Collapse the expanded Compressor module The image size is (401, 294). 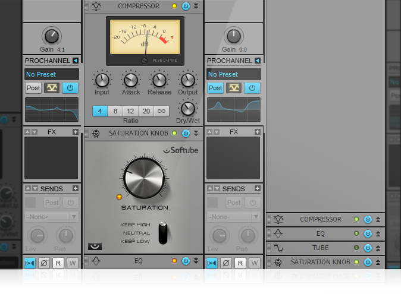[x=196, y=6]
